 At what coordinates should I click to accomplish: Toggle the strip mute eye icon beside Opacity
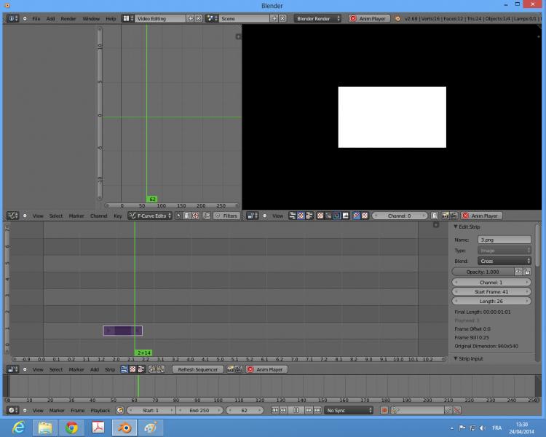tap(518, 272)
